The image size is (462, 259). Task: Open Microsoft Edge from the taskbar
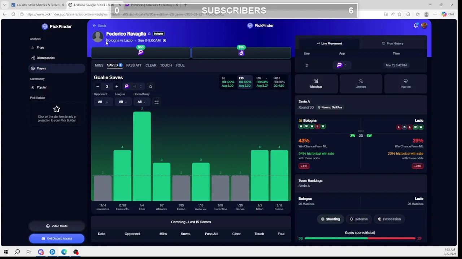click(64, 252)
